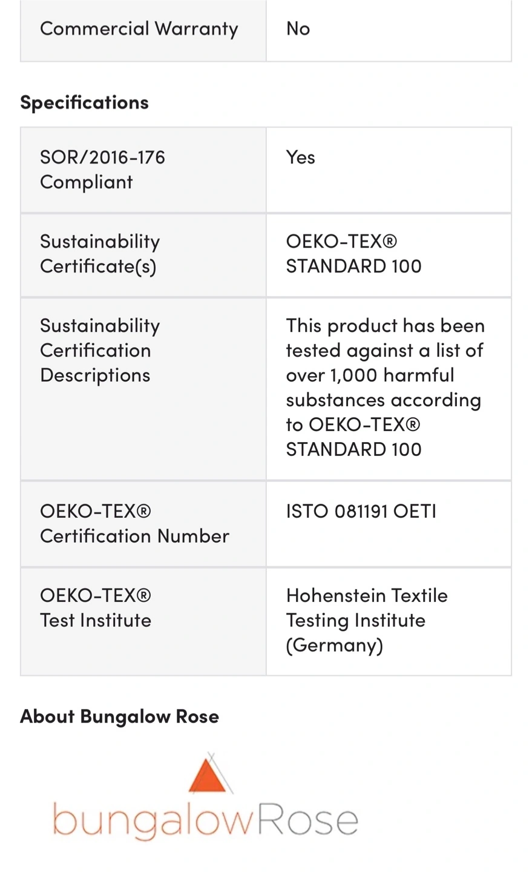Tap the OEKO-TEX Certification Number label

click(x=134, y=523)
